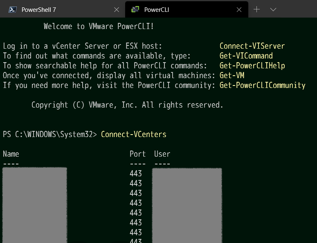Close the PowerCLI tab
The image size is (317, 243).
239,9
